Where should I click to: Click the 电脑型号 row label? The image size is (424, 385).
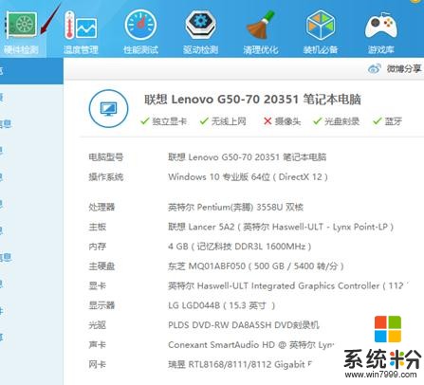coord(105,157)
